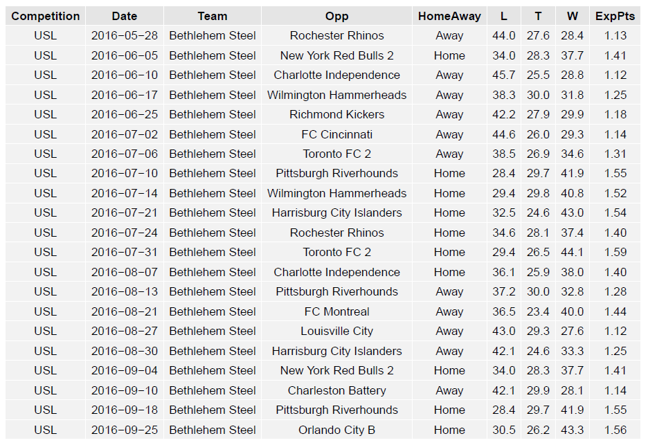Click the HomeAway column header
The height and width of the screenshot is (445, 648).
449,16
